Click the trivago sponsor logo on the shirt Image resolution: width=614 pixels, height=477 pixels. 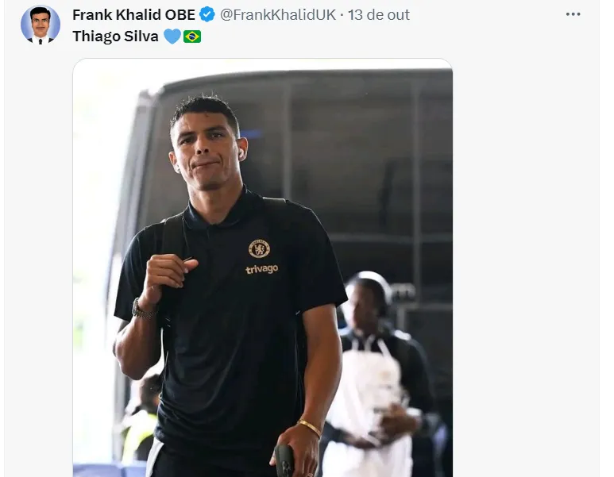(261, 269)
